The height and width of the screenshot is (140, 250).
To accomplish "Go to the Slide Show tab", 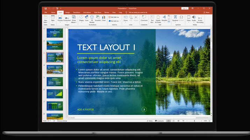I will pyautogui.click(x=98, y=13).
